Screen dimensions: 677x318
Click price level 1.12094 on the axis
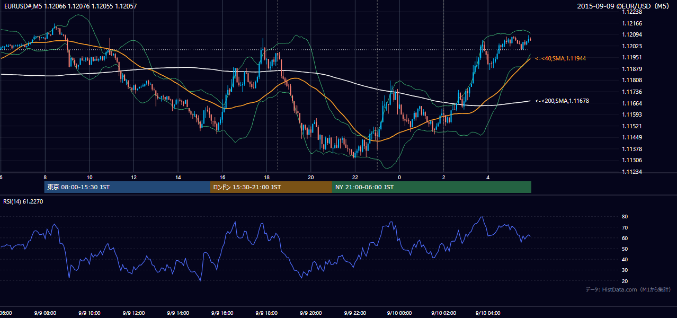pos(632,34)
